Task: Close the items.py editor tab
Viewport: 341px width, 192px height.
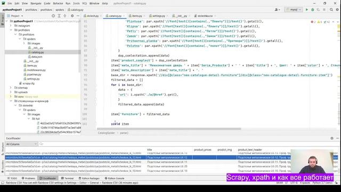Action: (x=144, y=16)
